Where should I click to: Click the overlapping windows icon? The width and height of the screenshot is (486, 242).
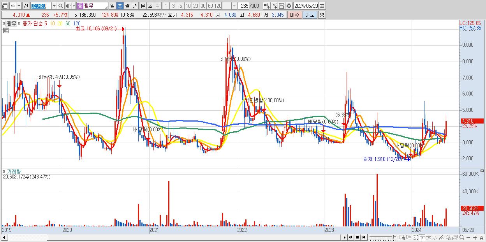[409, 237]
